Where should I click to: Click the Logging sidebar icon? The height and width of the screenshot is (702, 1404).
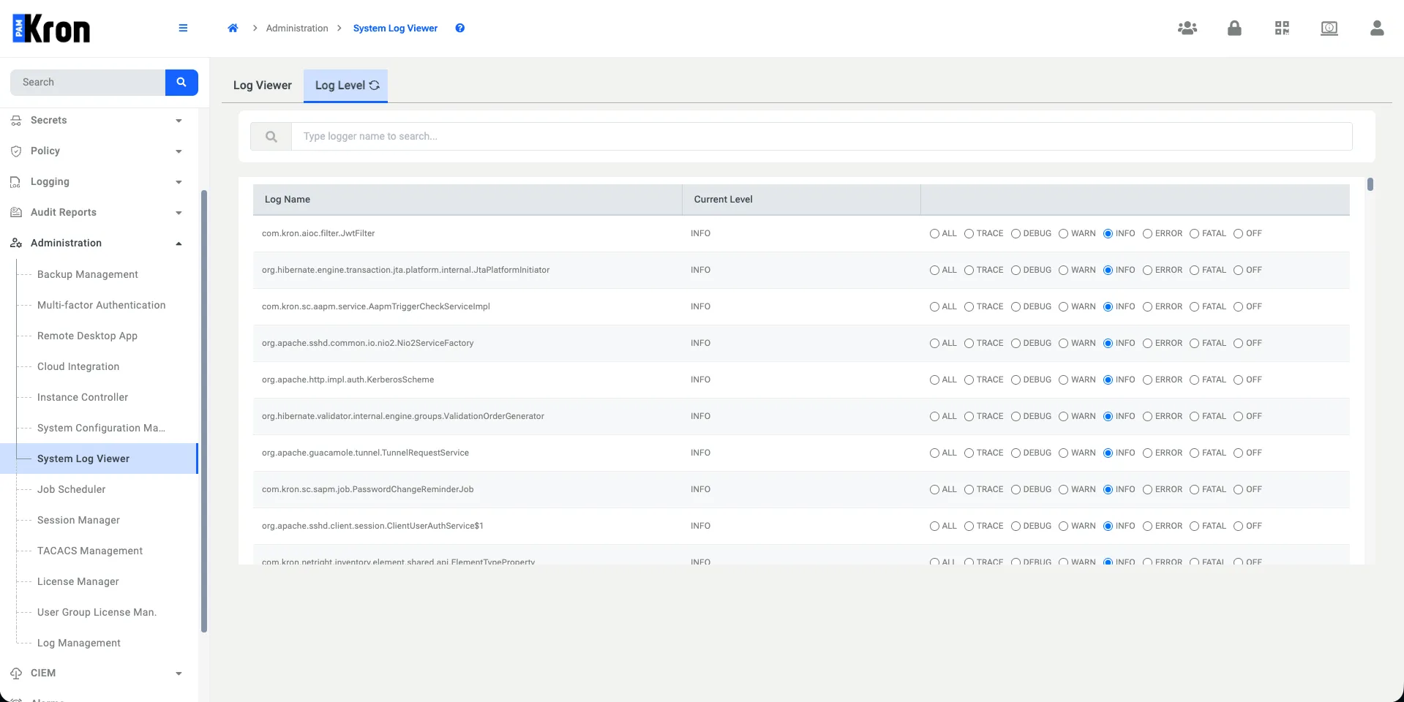15,182
